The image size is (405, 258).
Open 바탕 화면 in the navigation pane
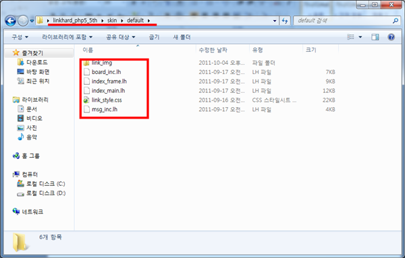tap(38, 71)
